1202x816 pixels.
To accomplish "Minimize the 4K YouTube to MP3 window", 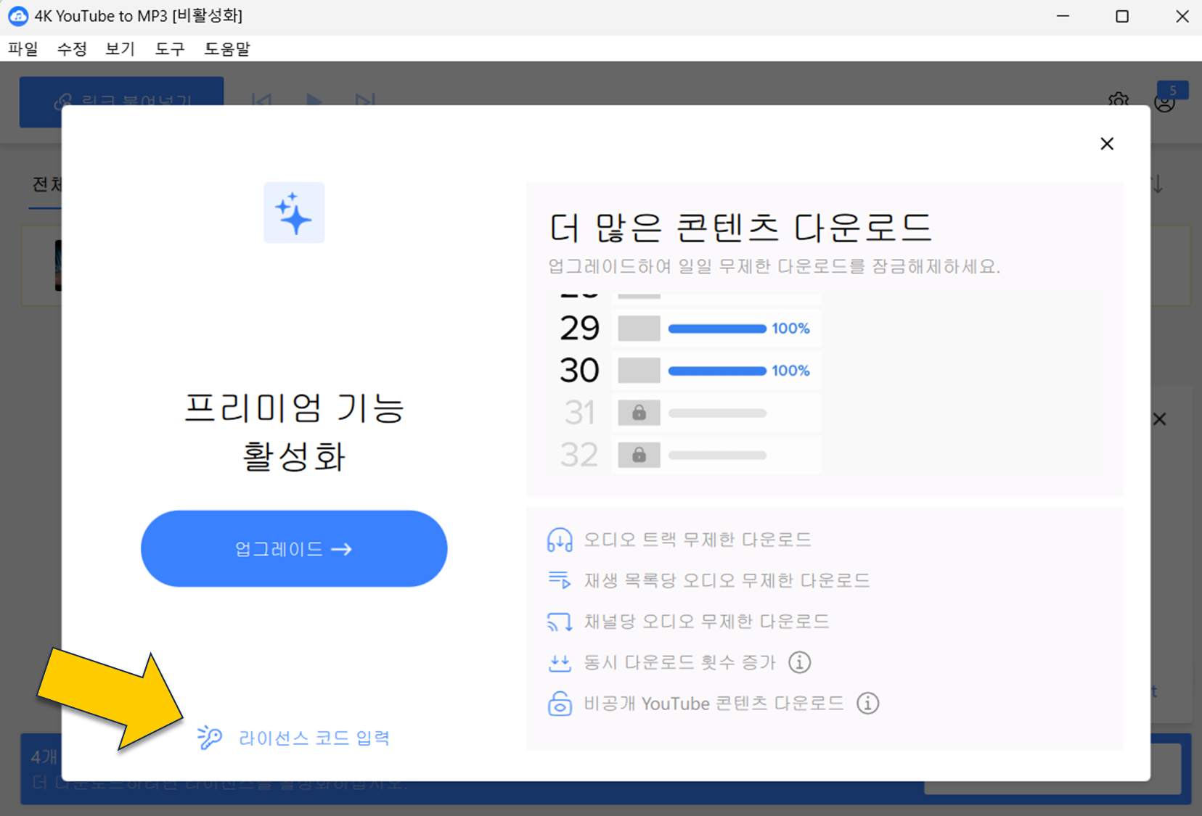I will point(1063,16).
